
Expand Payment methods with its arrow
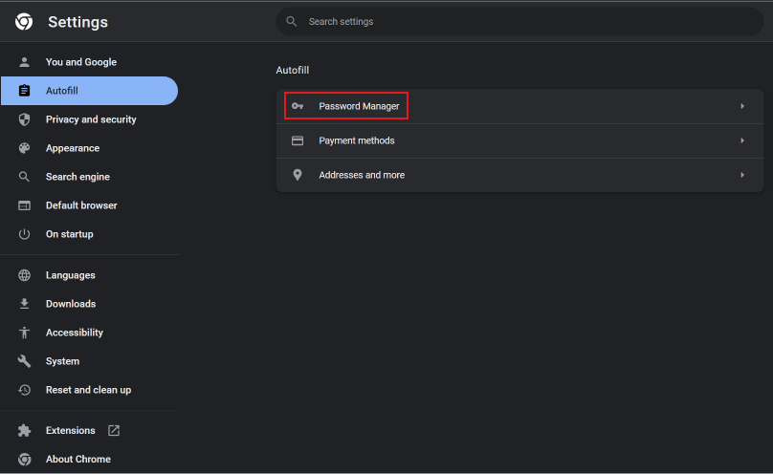click(x=742, y=140)
